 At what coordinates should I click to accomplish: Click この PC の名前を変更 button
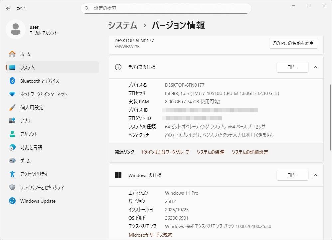click(293, 43)
